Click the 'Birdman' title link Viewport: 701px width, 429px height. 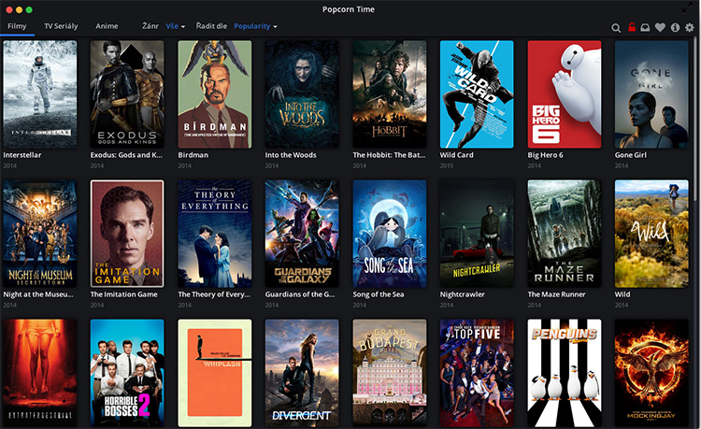point(193,155)
